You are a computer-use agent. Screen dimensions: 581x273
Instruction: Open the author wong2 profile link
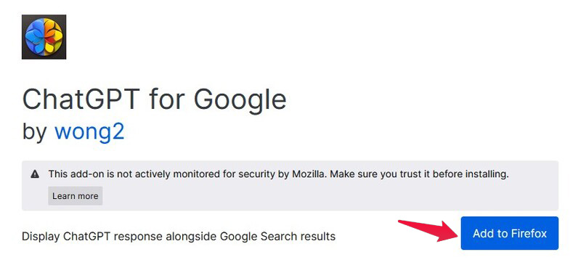pos(89,131)
